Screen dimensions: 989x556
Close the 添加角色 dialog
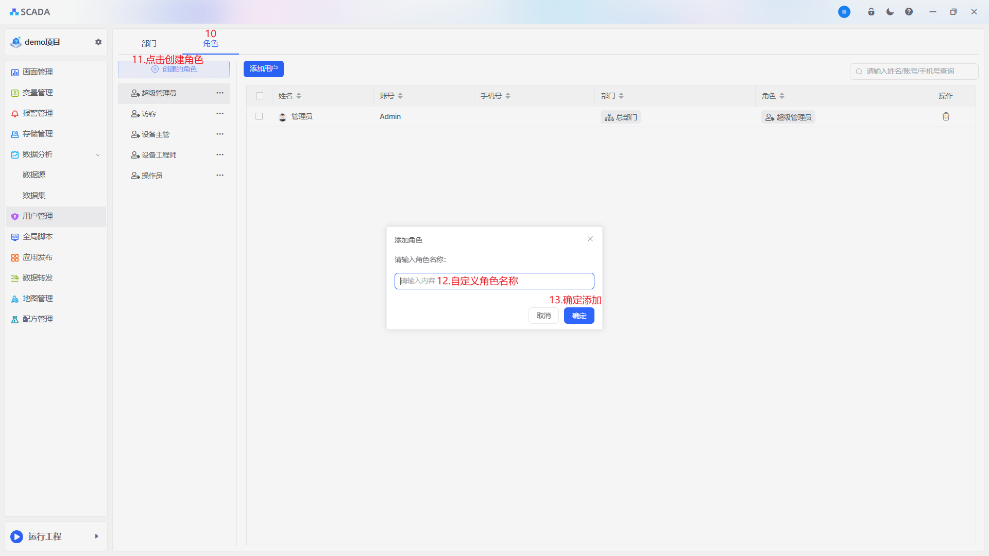(x=590, y=239)
